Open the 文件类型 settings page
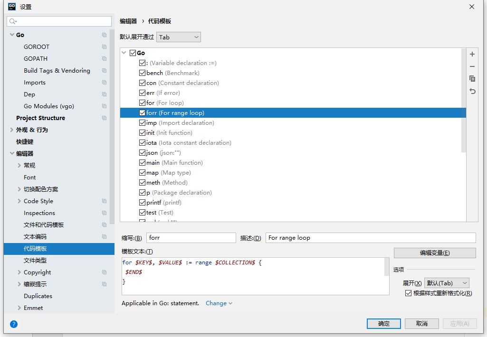The height and width of the screenshot is (337, 487). click(35, 261)
